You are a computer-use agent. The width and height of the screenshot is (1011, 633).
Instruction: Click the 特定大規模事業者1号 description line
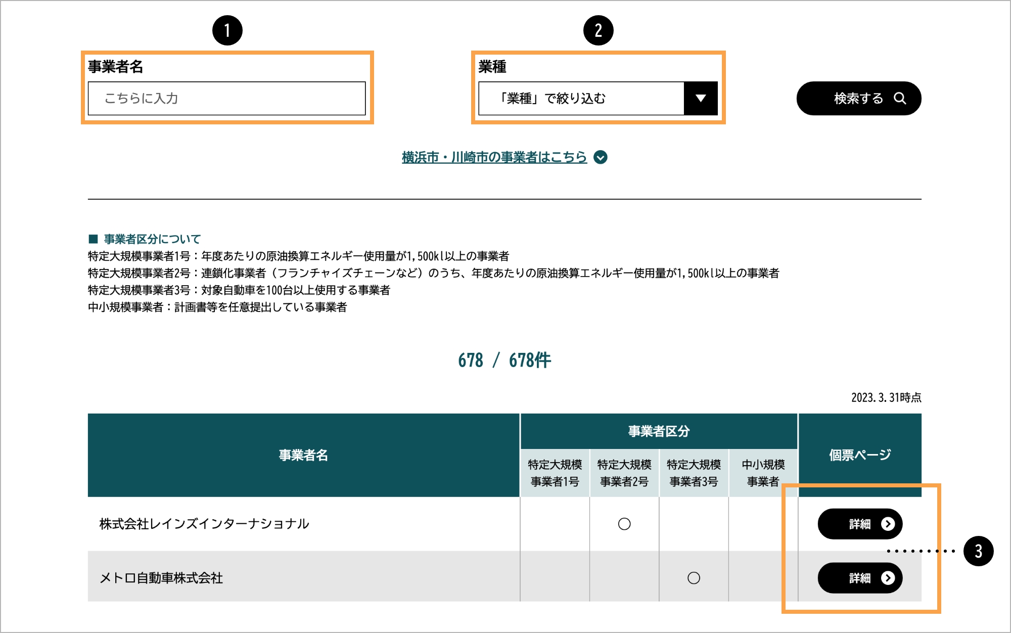pos(298,256)
